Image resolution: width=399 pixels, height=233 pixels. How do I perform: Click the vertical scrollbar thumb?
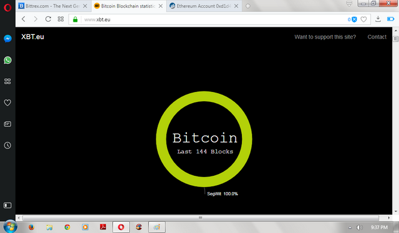pos(395,39)
